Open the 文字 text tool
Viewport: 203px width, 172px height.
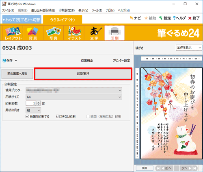[94, 33]
